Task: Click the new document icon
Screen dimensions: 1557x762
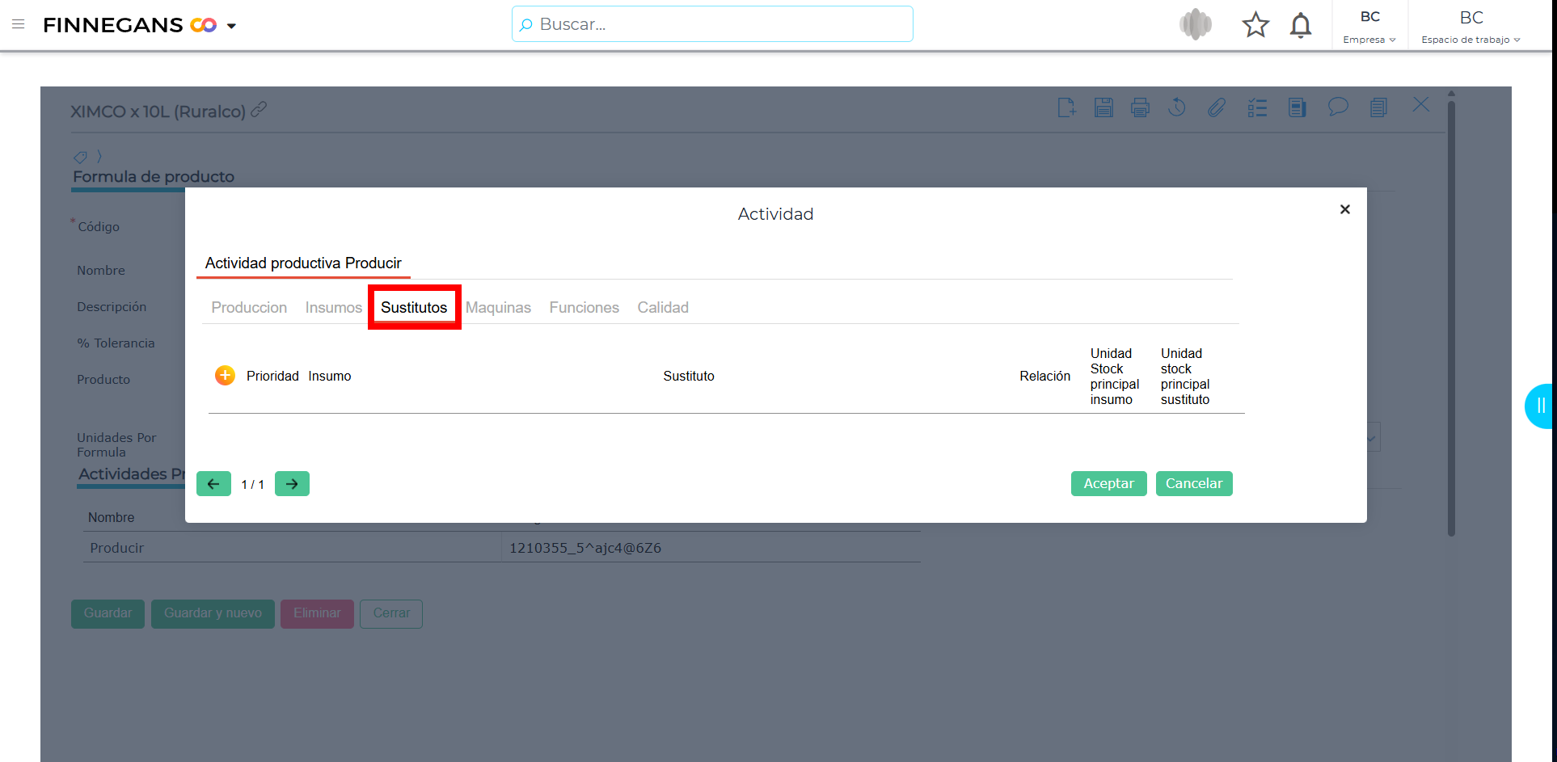Action: tap(1067, 107)
